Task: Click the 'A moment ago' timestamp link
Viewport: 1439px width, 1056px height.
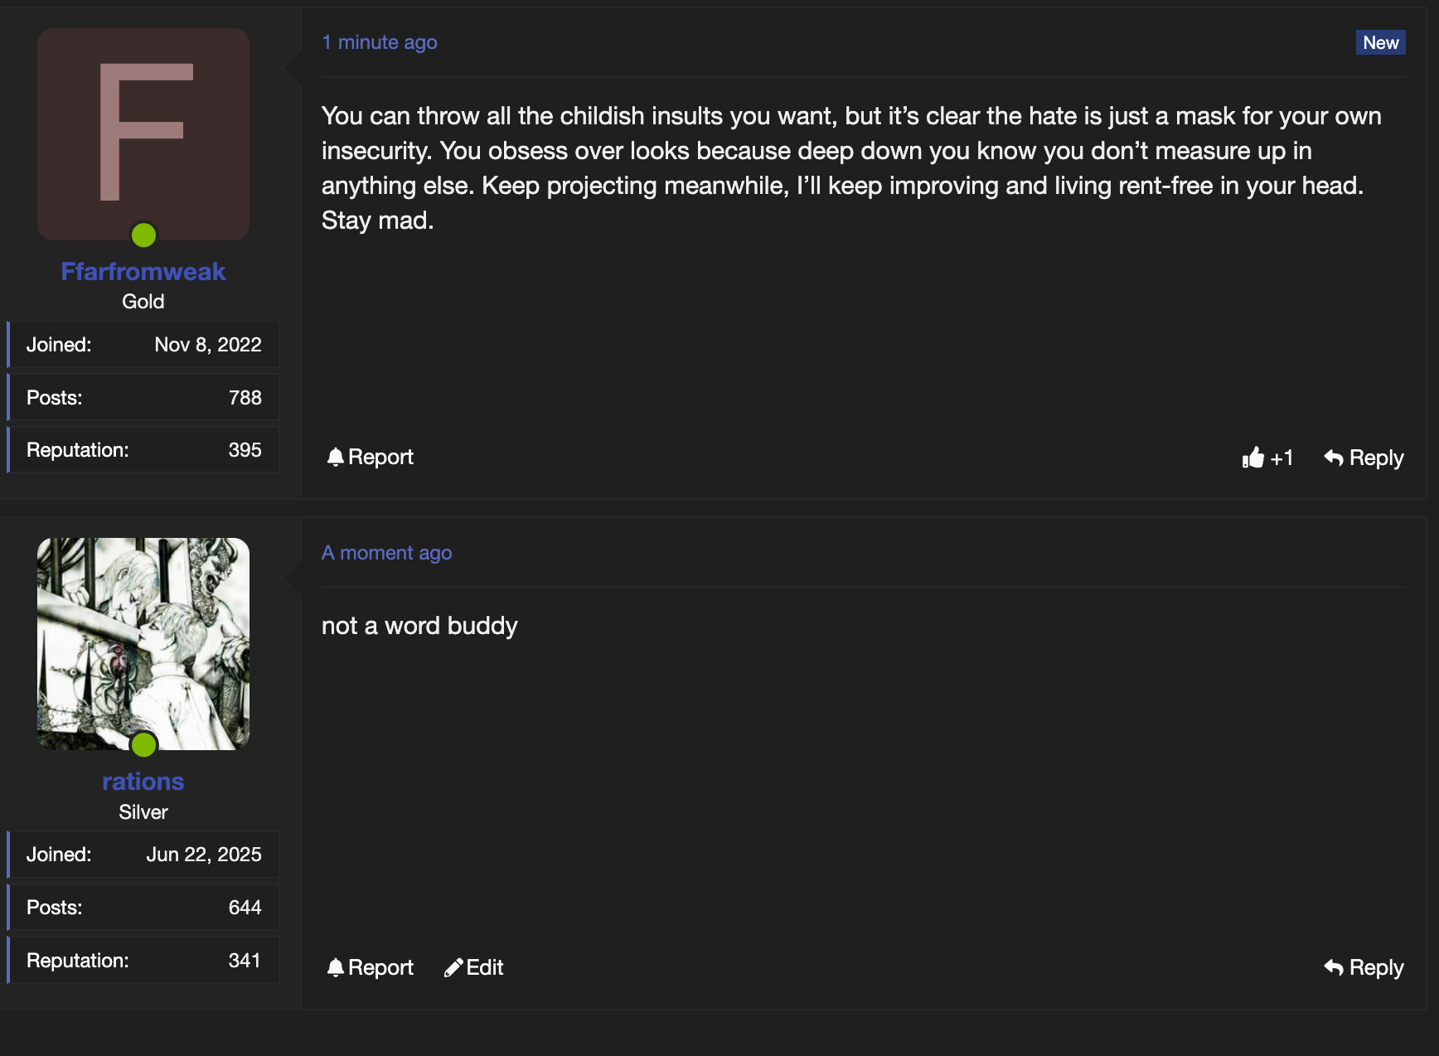Action: 386,553
